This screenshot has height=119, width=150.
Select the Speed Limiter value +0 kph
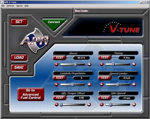126,78
